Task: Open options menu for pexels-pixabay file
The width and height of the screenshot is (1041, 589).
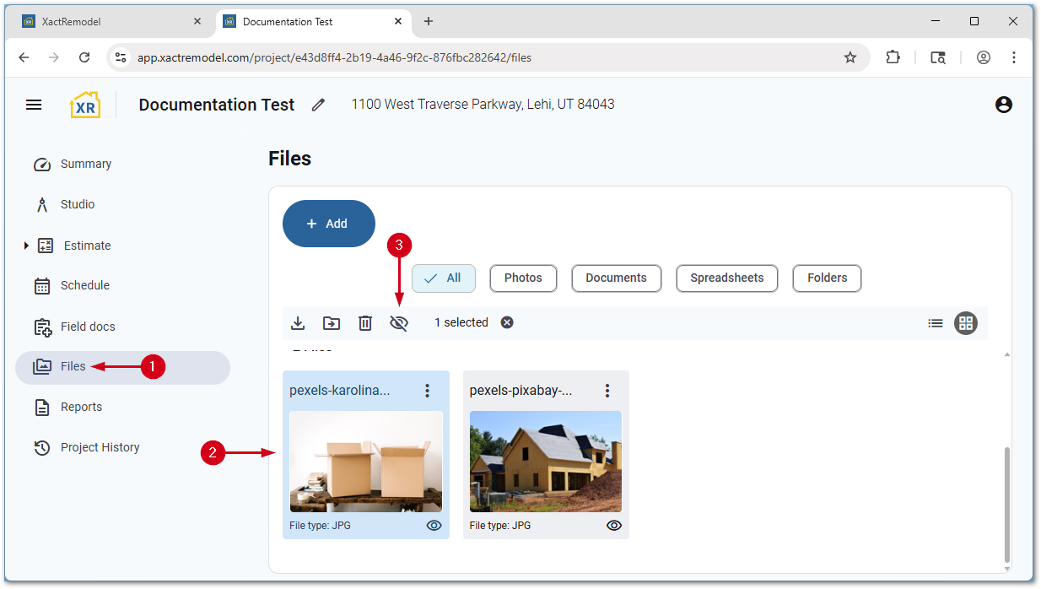Action: coord(607,391)
